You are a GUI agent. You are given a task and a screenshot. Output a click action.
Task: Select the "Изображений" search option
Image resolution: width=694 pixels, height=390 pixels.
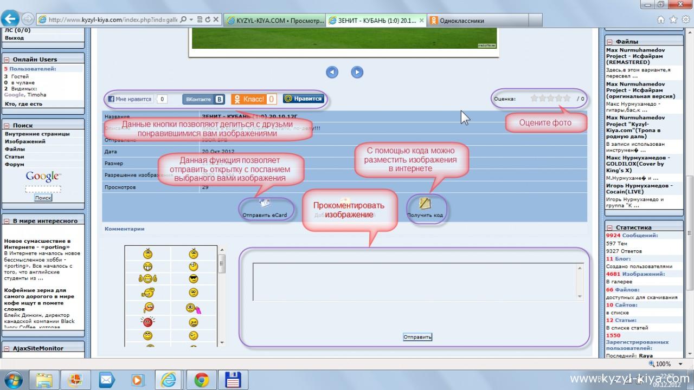pyautogui.click(x=25, y=141)
